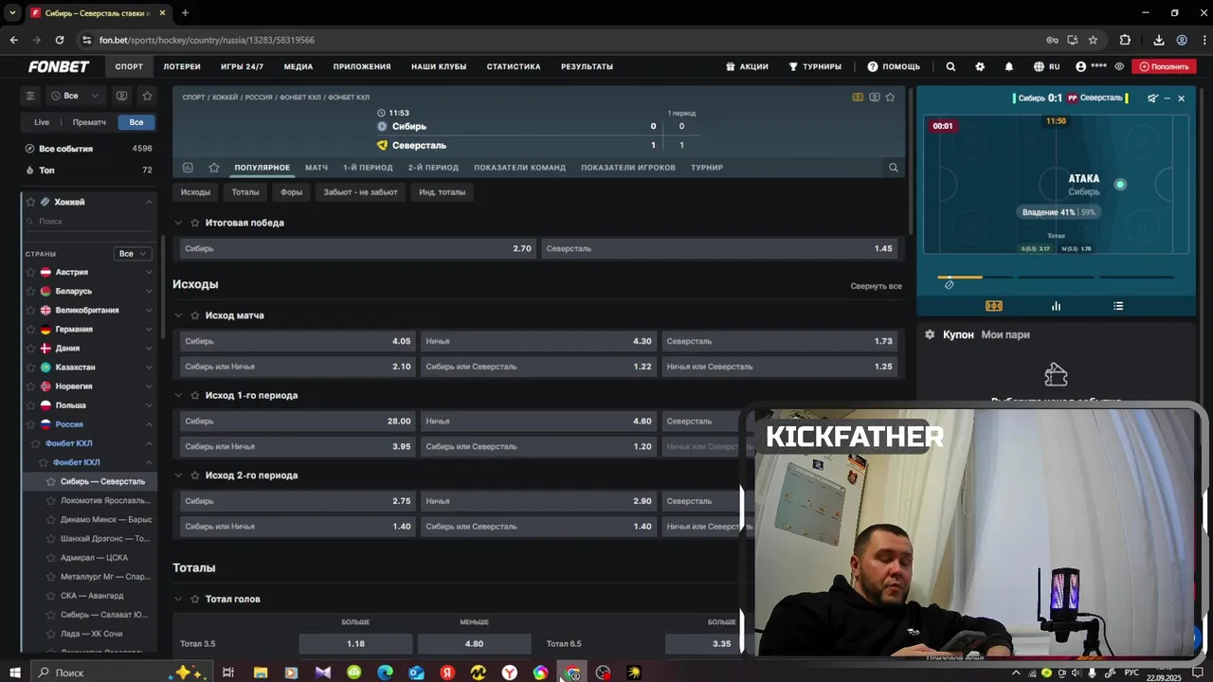Click tracker period progress bar
This screenshot has height=682, width=1213.
[1056, 278]
